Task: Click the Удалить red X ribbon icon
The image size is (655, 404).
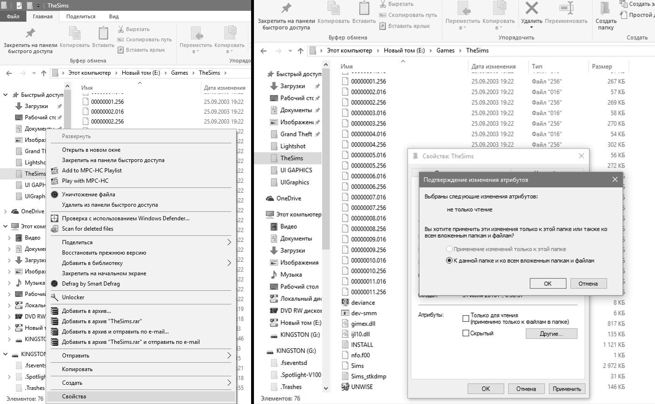Action: (531, 8)
